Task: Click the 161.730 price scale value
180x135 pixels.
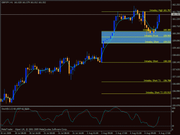Action: tap(176, 12)
